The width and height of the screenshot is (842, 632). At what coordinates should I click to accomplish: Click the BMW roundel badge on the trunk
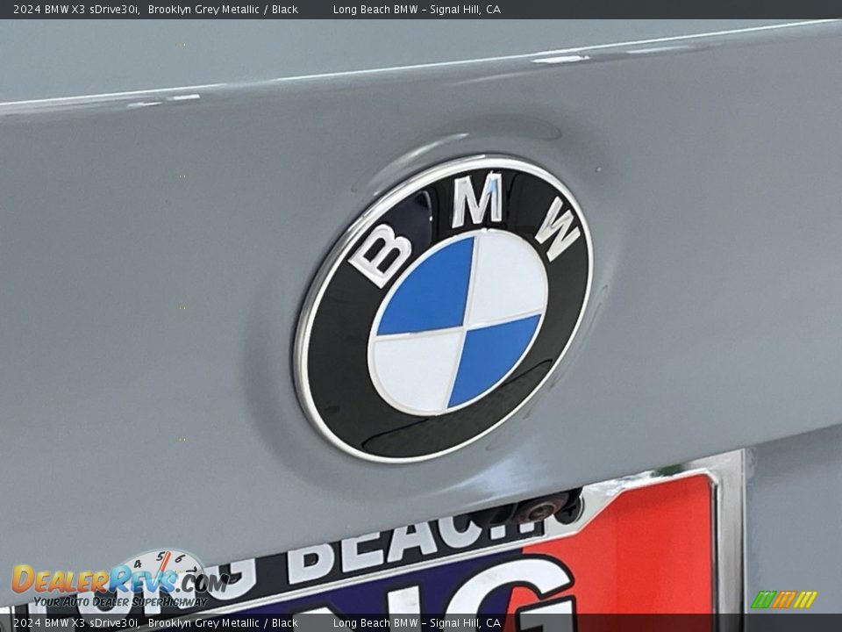coord(444,308)
